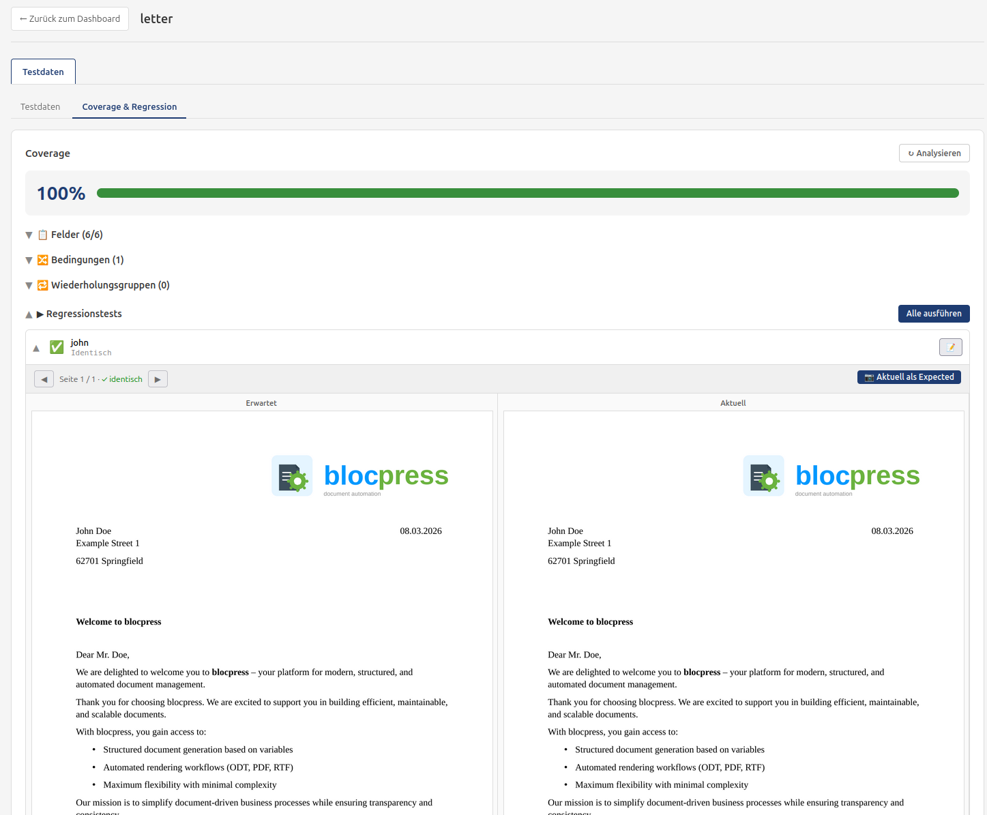Collapse the Bedingungen section
This screenshot has height=815, width=987.
pos(29,260)
